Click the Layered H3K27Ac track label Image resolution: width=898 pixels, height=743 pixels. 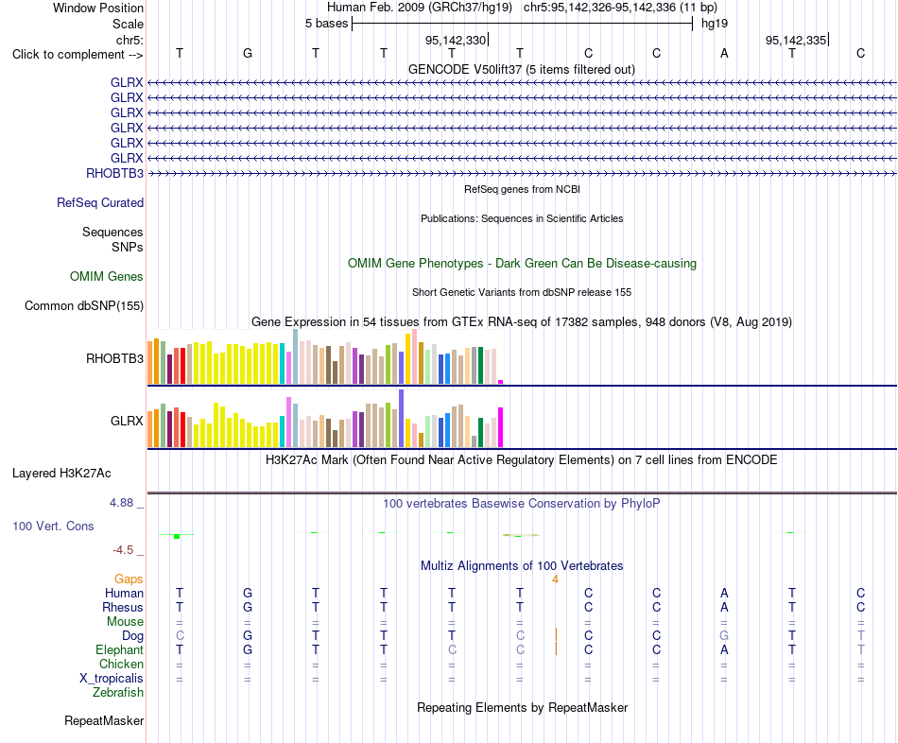pos(61,474)
